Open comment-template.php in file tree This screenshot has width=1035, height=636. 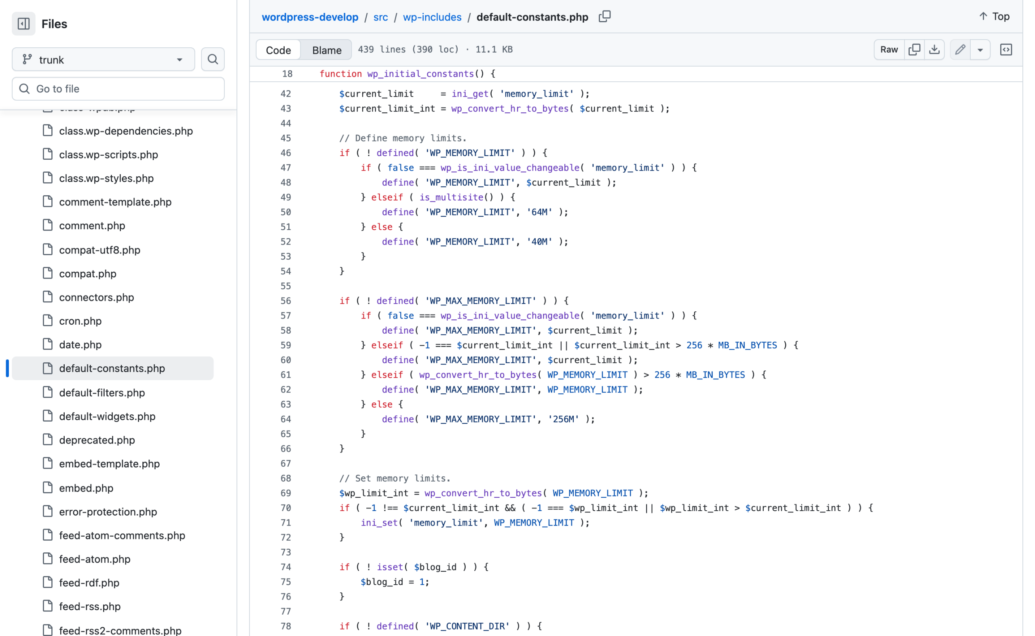coord(113,202)
